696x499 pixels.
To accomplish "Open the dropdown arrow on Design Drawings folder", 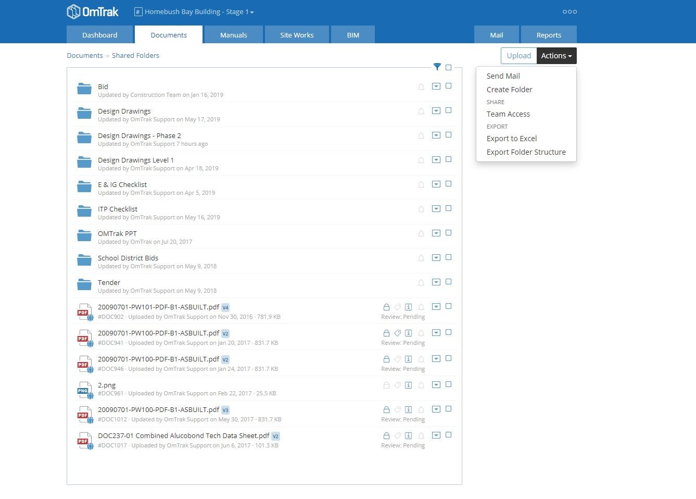I will 436,111.
